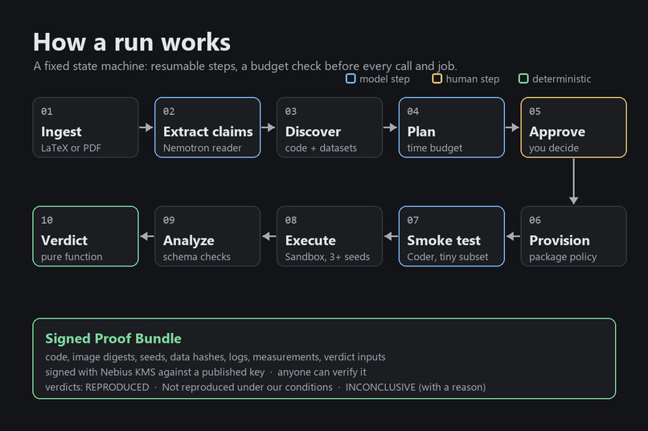The height and width of the screenshot is (431, 648).
Task: Click the 'schema checks' caption
Action: click(x=197, y=257)
